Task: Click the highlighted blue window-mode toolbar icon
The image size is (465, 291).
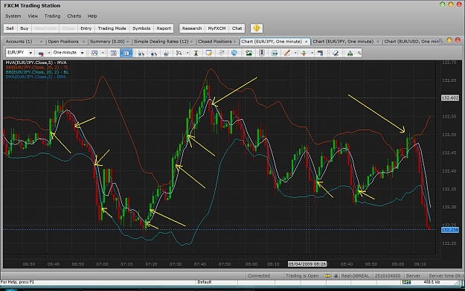Action: coord(126,53)
